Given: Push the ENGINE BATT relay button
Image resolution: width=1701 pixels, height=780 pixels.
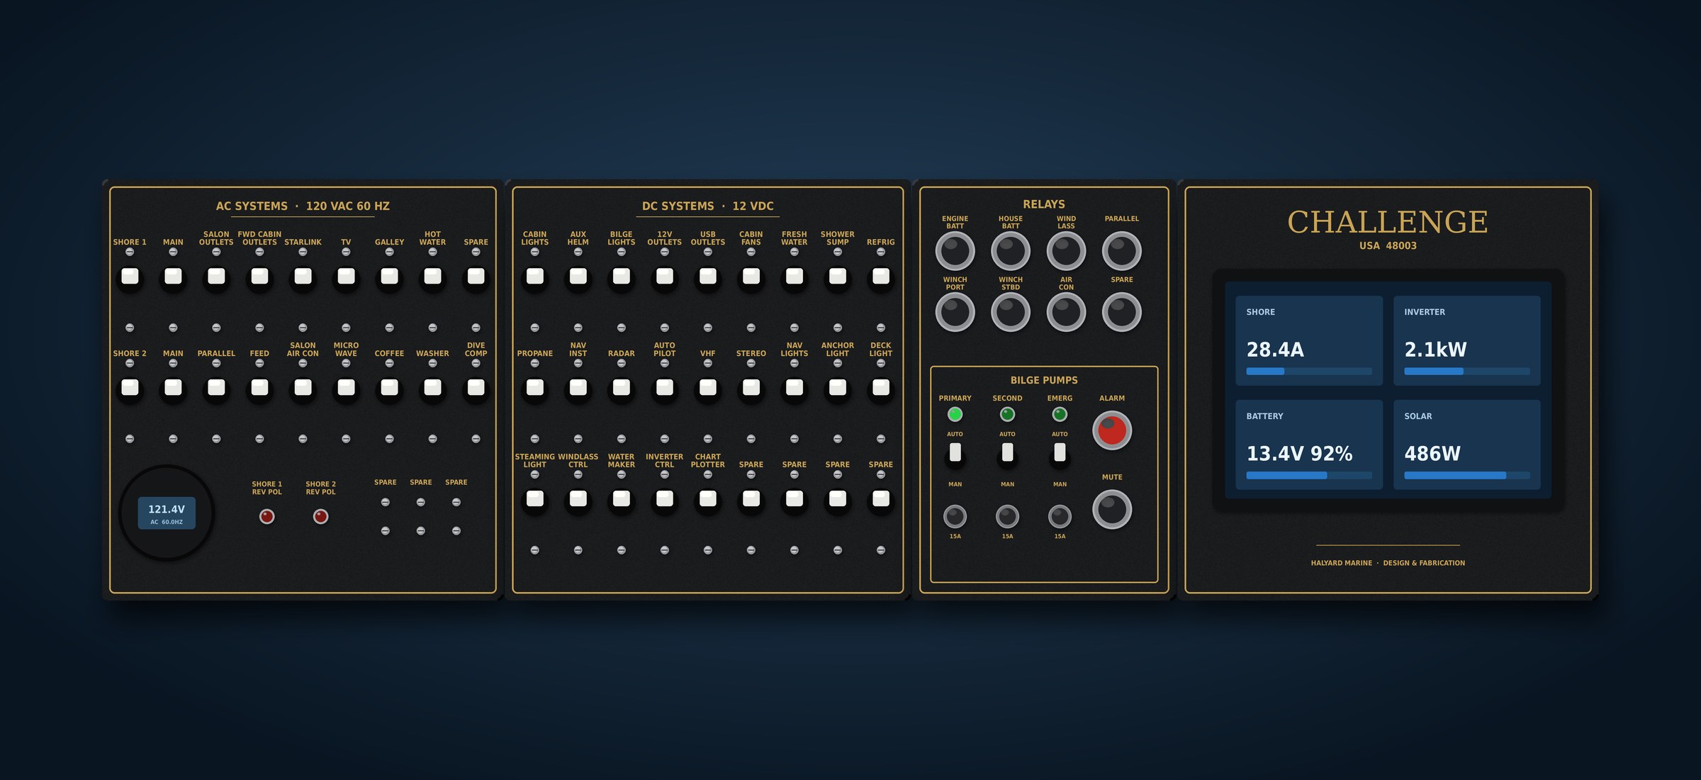Looking at the screenshot, I should pos(955,251).
